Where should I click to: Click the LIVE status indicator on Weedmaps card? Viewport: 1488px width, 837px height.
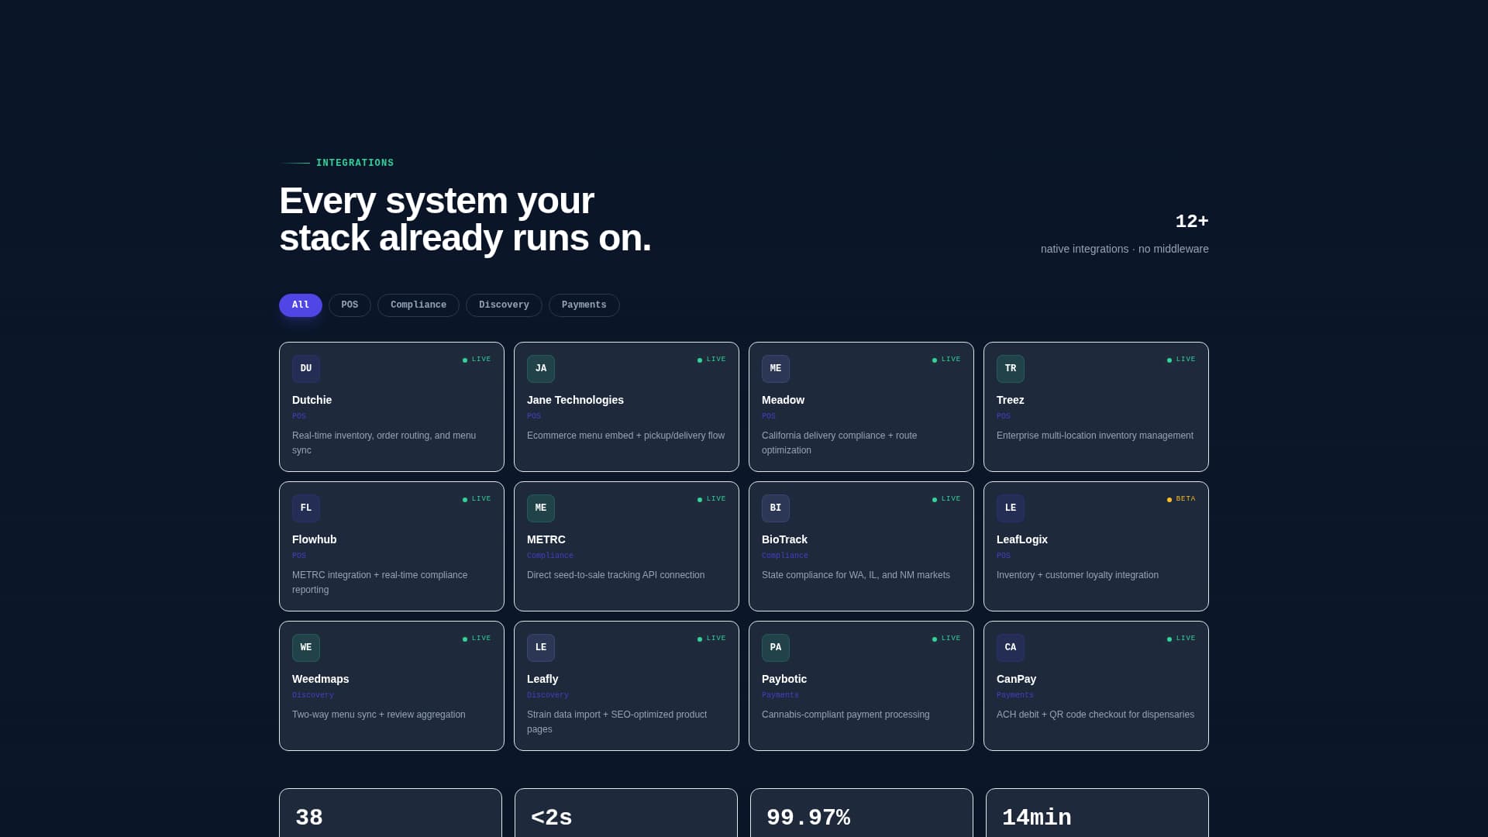point(477,639)
